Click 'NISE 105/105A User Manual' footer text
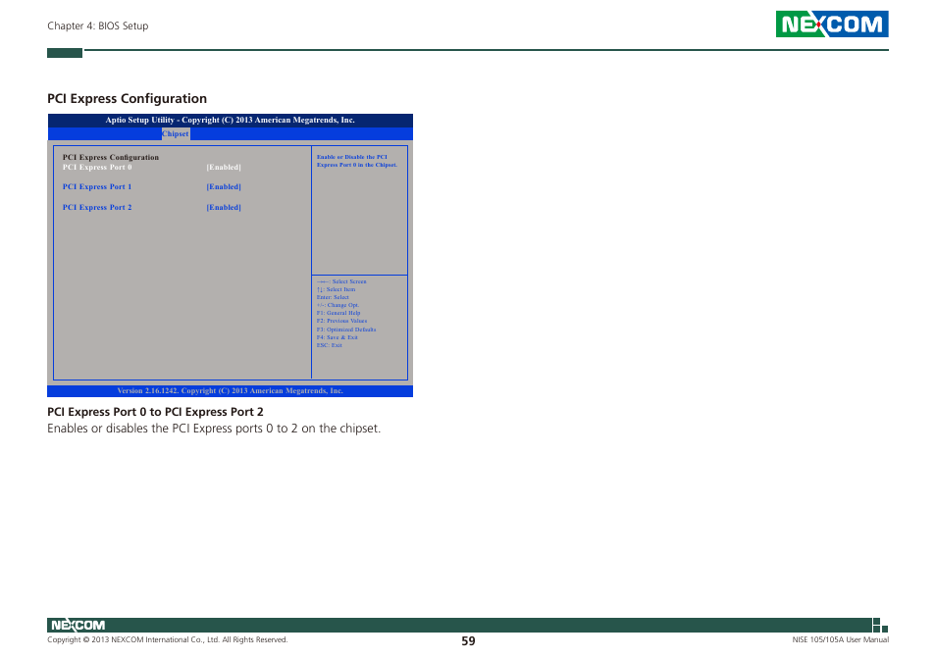This screenshot has height=659, width=936. [x=841, y=640]
